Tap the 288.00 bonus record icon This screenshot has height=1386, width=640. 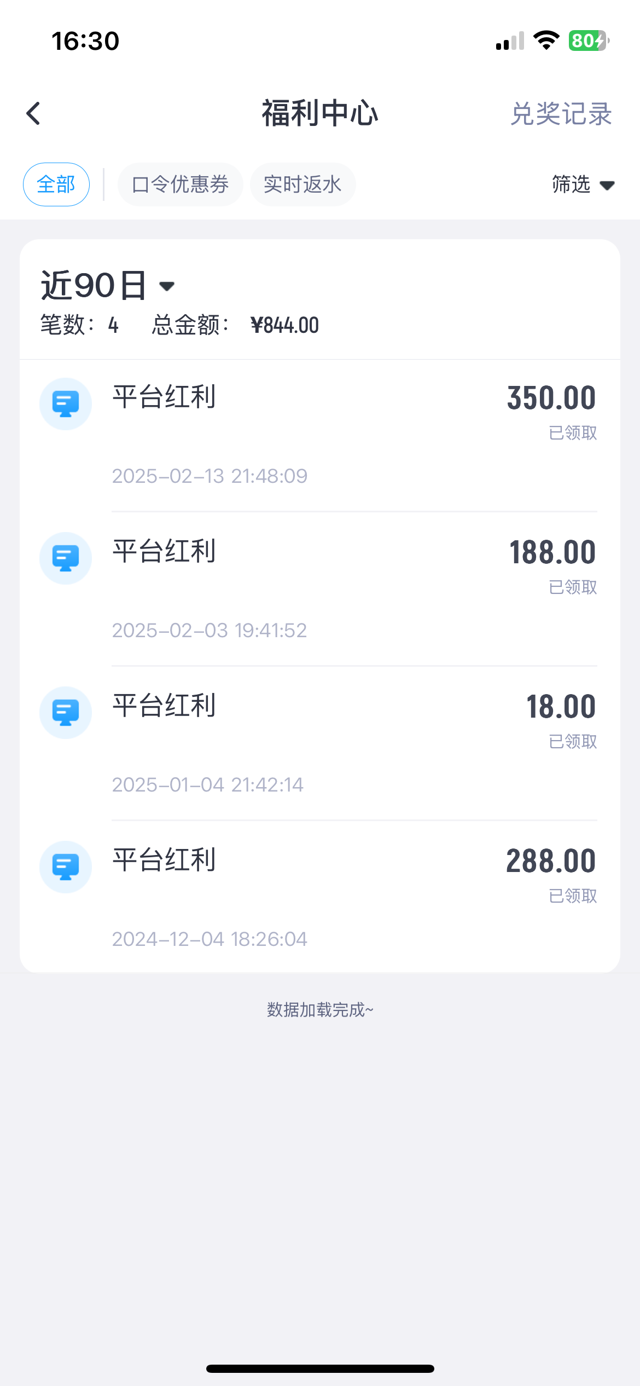coord(66,867)
